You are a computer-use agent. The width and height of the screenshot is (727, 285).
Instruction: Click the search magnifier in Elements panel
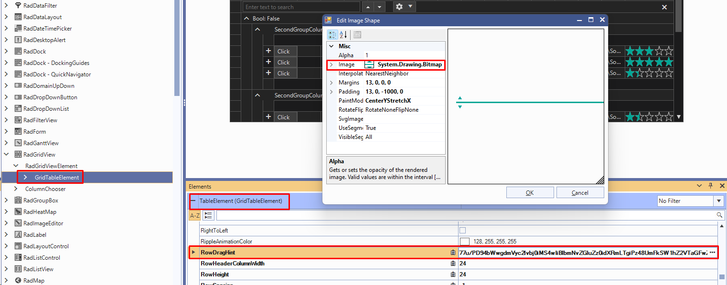tap(720, 216)
